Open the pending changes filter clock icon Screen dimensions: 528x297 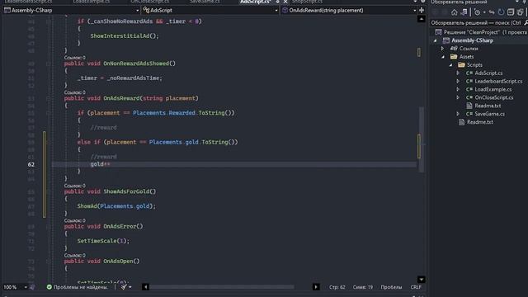(477, 12)
